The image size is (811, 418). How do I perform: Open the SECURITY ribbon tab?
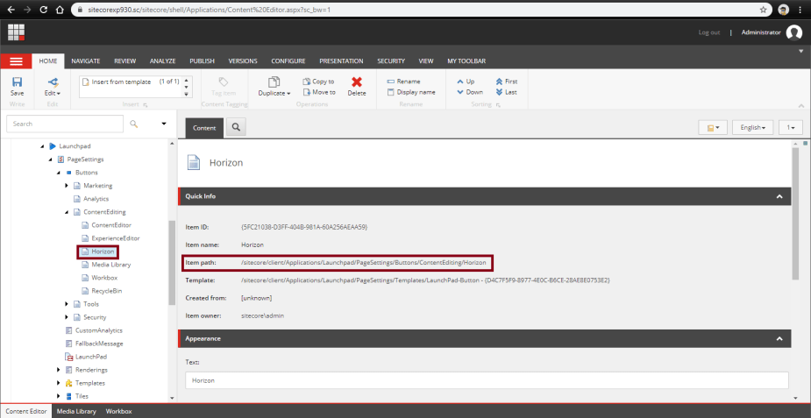click(x=391, y=61)
